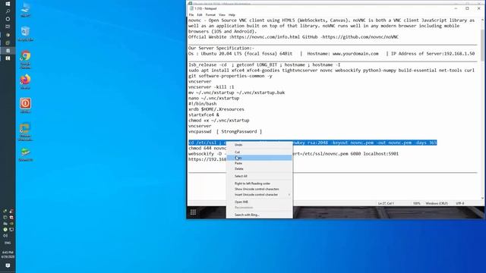Open VMware Workstation desktop shortcut
The height and width of the screenshot is (273, 486).
25,131
